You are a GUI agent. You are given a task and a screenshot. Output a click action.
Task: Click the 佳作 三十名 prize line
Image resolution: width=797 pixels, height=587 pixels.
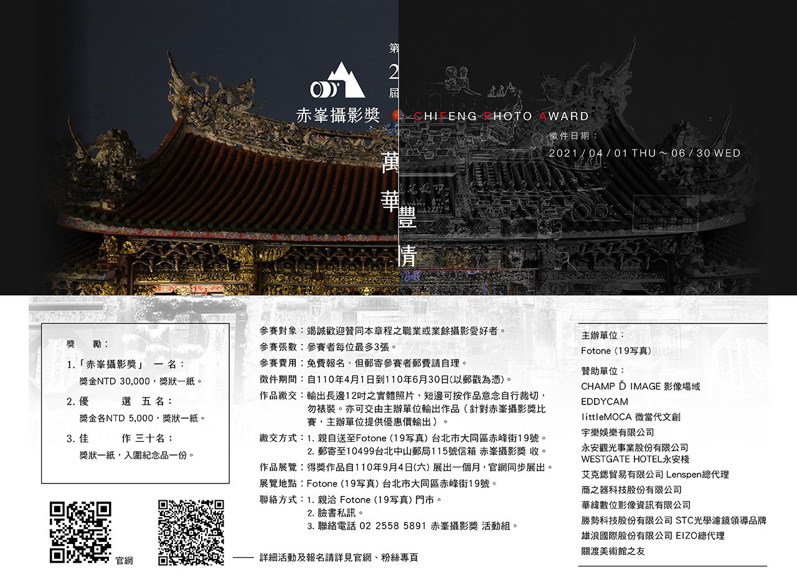click(120, 439)
